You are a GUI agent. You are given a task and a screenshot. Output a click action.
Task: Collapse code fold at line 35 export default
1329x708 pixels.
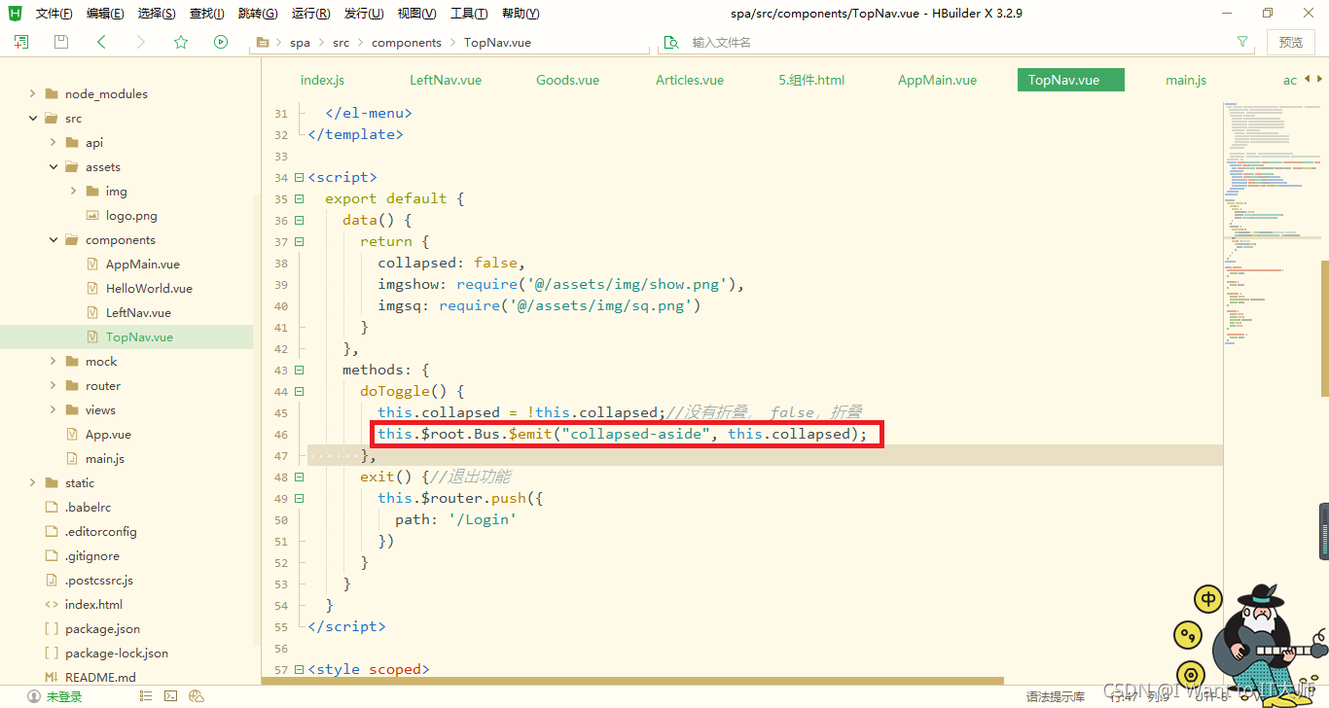click(x=299, y=199)
